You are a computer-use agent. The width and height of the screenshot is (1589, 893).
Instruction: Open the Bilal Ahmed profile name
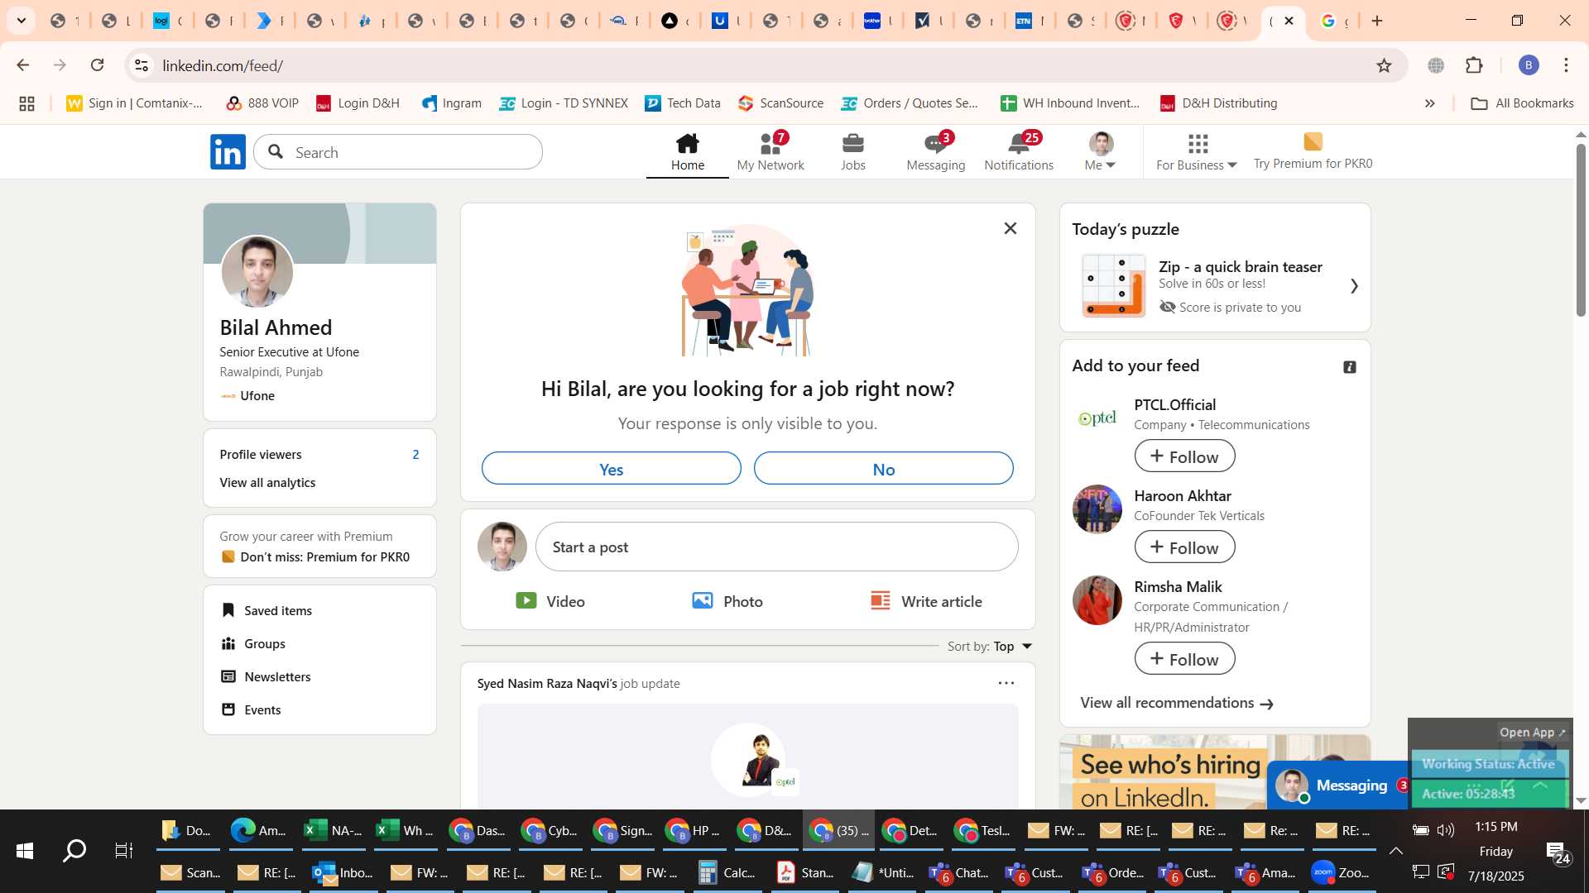point(276,328)
